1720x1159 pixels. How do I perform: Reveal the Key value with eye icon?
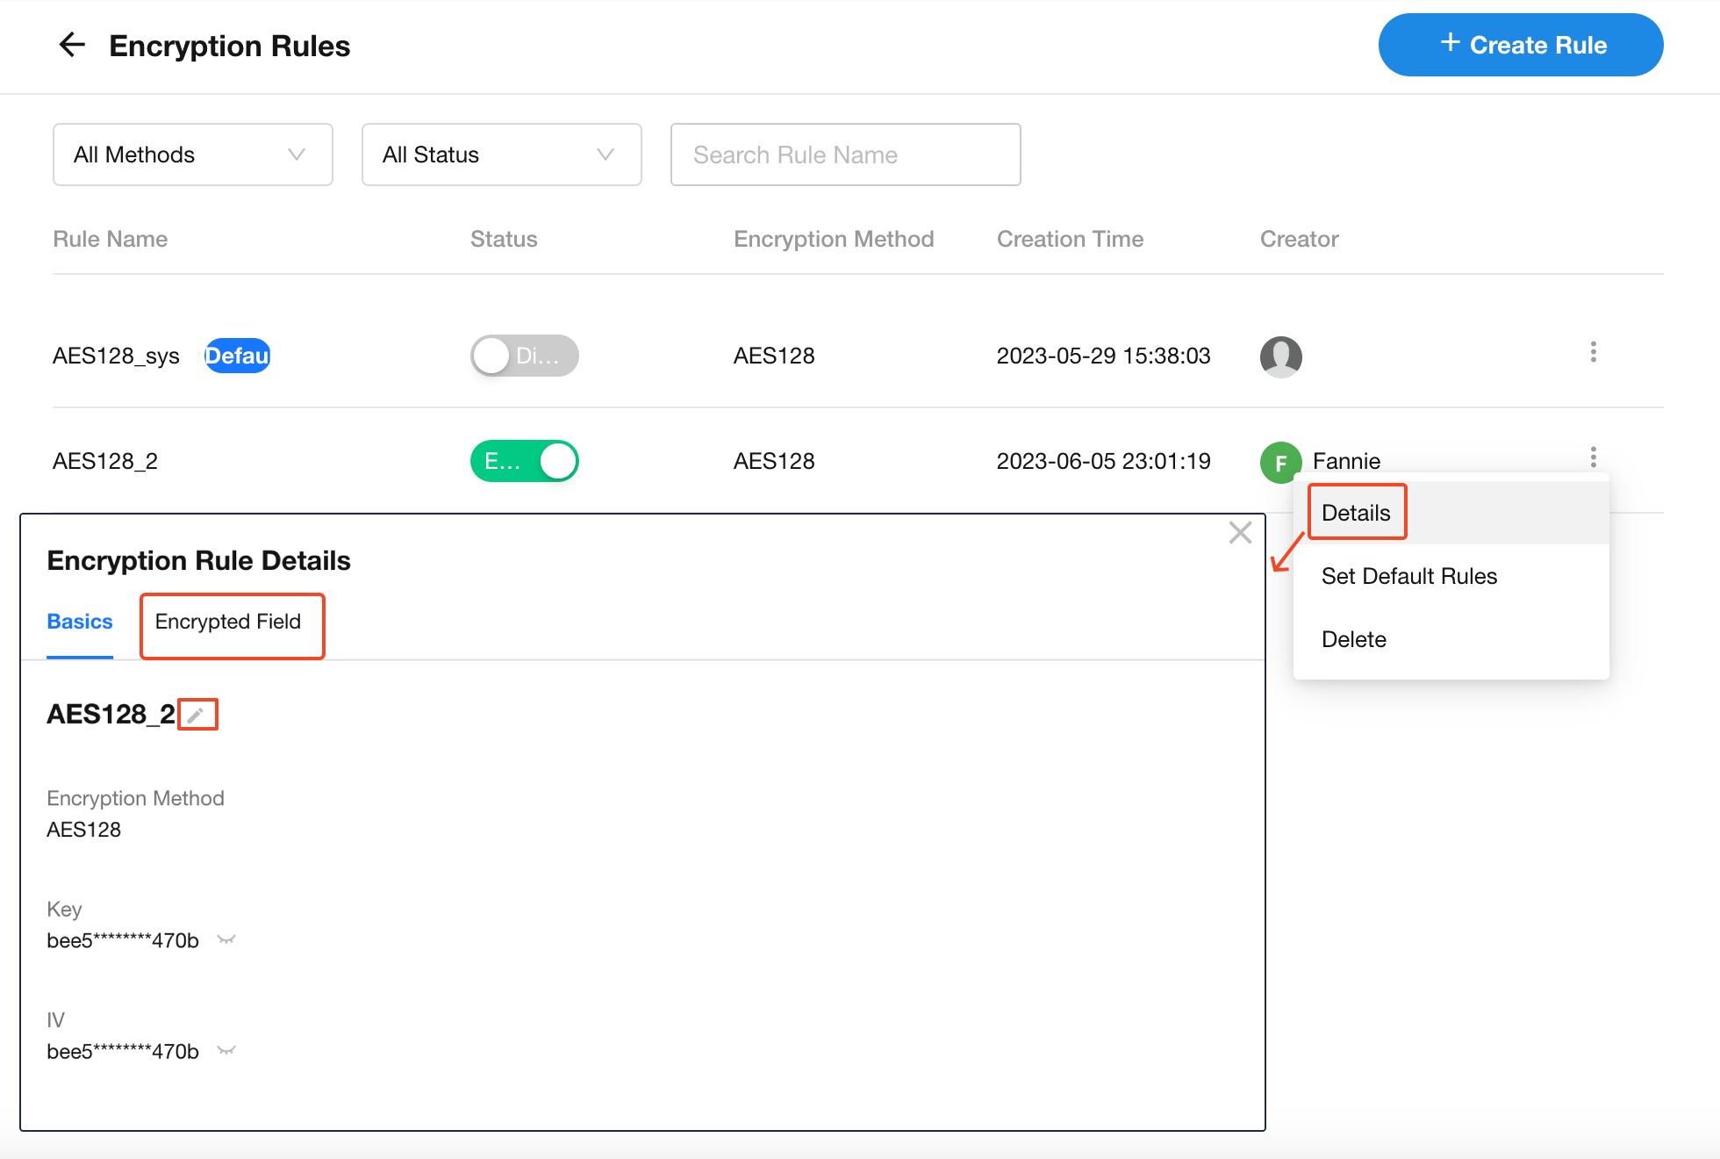click(226, 940)
